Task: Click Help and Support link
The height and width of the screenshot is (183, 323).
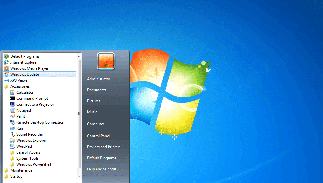Action: click(x=102, y=169)
